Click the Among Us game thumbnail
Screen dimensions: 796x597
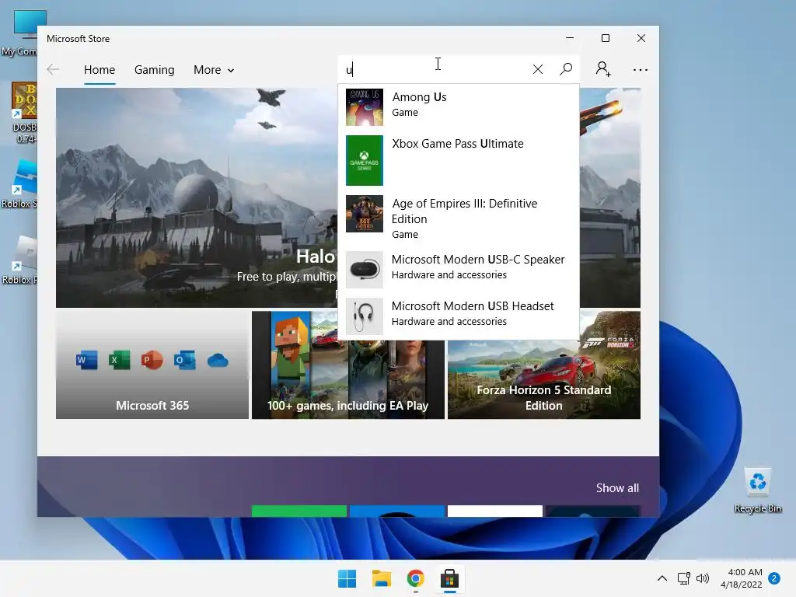tap(365, 107)
